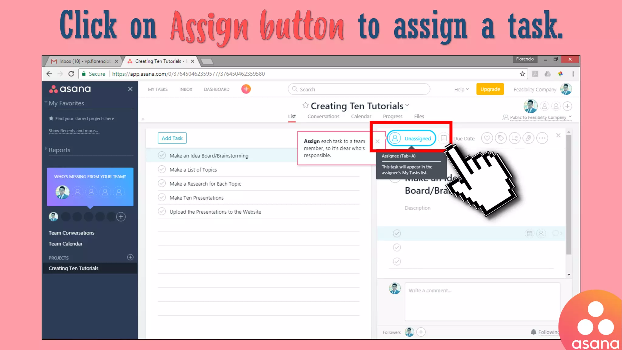Open Team Calendar

pyautogui.click(x=65, y=244)
